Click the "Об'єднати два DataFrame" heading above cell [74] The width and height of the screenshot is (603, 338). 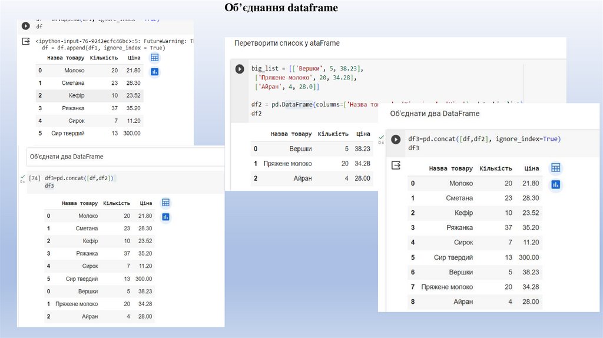pyautogui.click(x=67, y=157)
